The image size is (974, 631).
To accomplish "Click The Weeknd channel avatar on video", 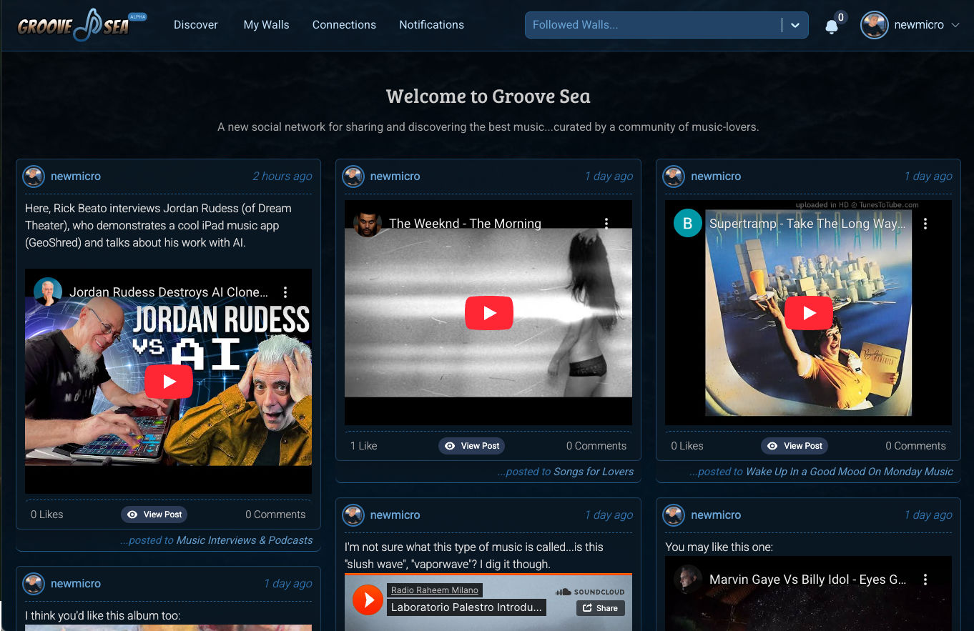I will [x=368, y=223].
